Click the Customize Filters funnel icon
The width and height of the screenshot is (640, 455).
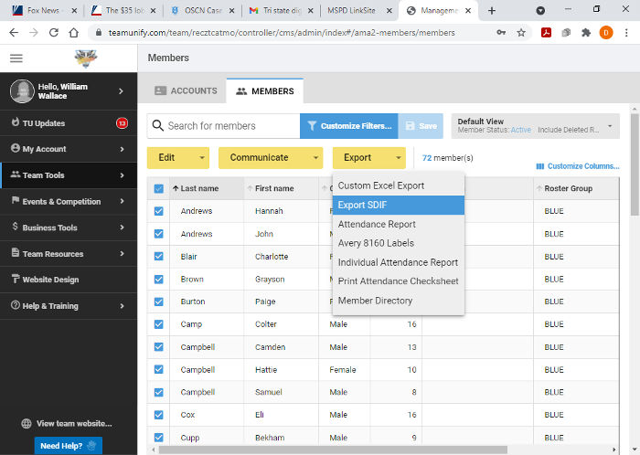tap(311, 126)
